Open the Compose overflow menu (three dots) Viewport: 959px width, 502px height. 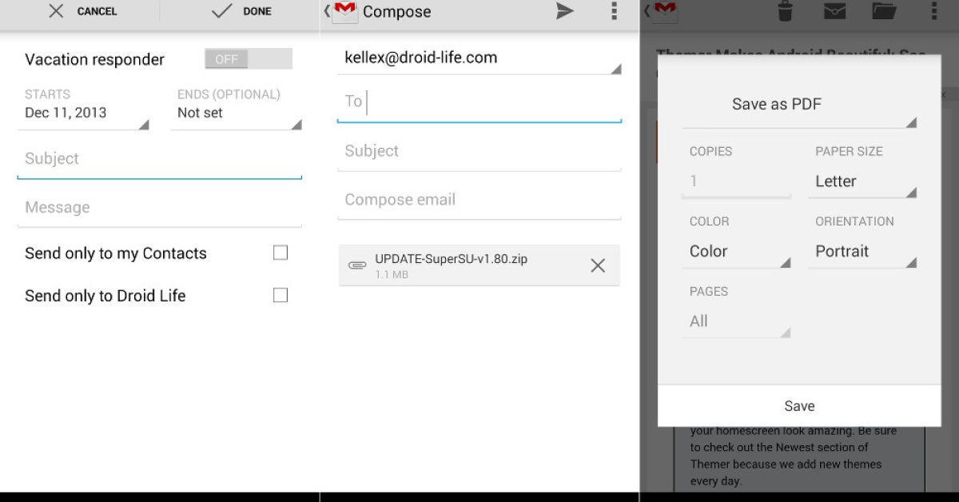point(614,11)
